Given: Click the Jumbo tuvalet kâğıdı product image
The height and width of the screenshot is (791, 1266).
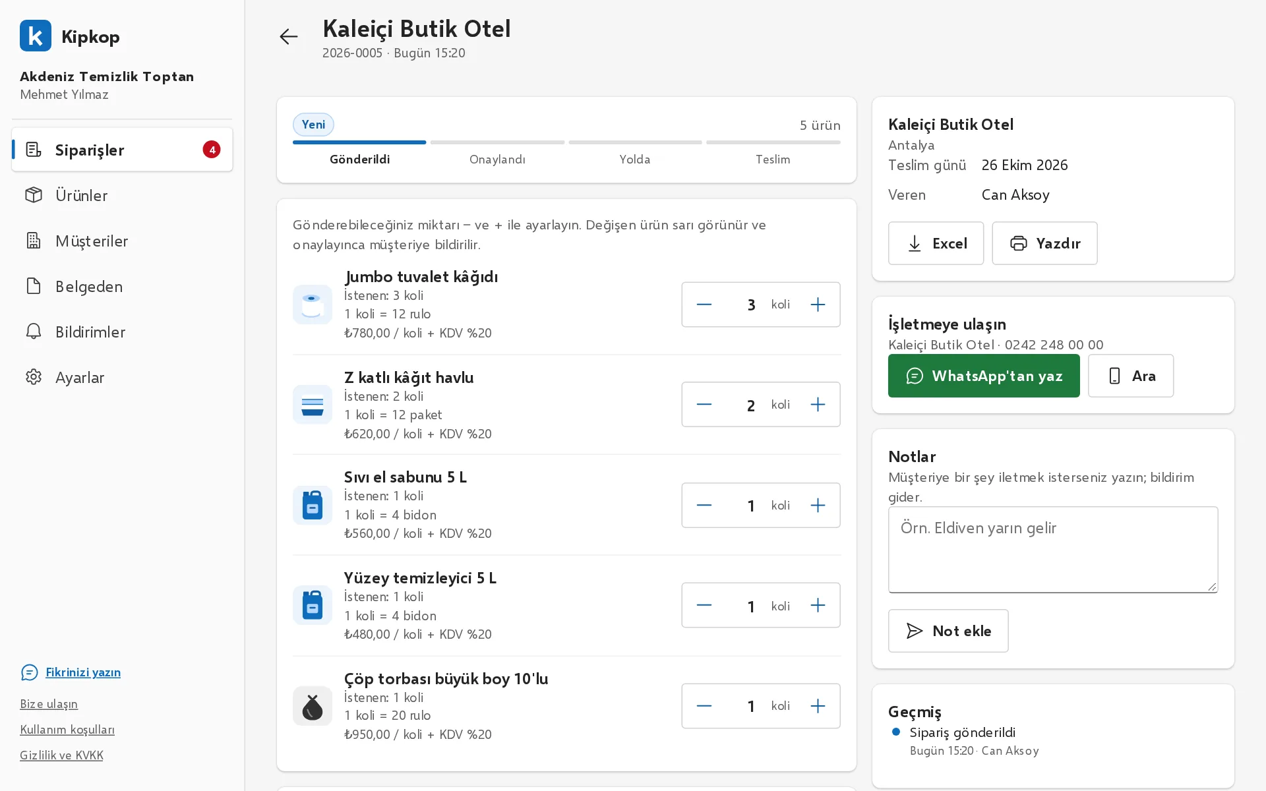Looking at the screenshot, I should tap(313, 305).
